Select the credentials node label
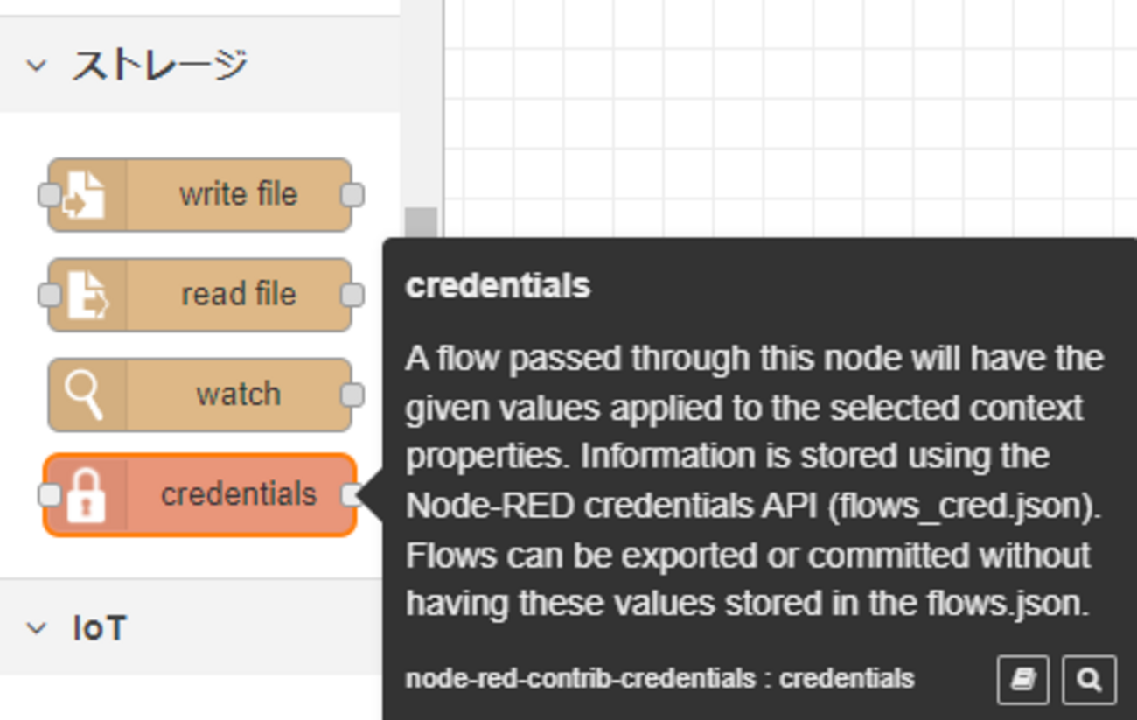This screenshot has height=720, width=1137. 238,495
